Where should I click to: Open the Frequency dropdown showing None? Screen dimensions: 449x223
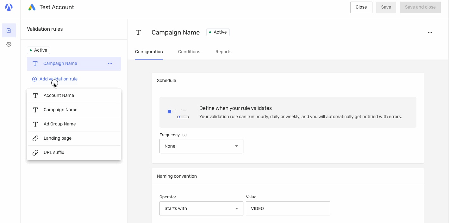[201, 146]
